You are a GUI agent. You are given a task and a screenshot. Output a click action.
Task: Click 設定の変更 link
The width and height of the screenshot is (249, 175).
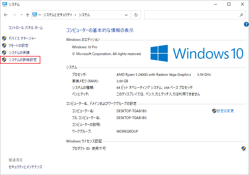click(225, 111)
